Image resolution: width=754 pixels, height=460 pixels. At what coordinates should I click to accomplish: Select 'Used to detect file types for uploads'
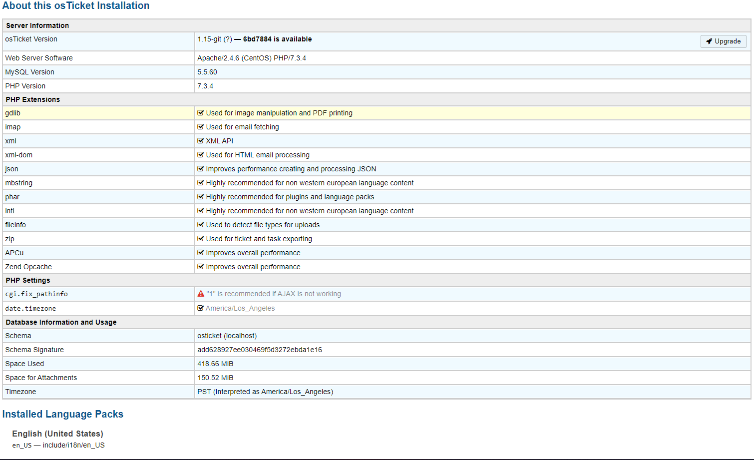click(x=263, y=225)
